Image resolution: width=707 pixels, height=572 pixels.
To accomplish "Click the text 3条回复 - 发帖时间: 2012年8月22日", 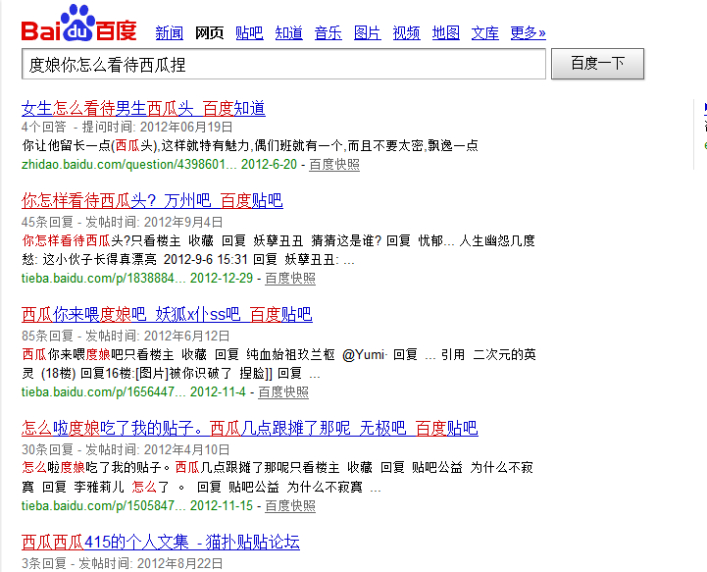I will 123,563.
